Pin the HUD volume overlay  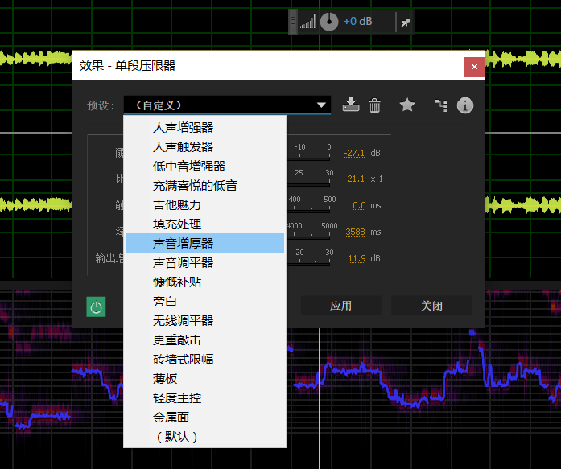[x=405, y=23]
